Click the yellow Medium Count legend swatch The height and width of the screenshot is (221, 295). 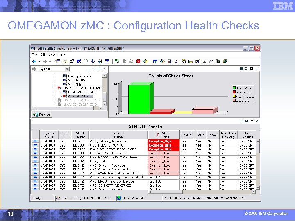pyautogui.click(x=234, y=97)
